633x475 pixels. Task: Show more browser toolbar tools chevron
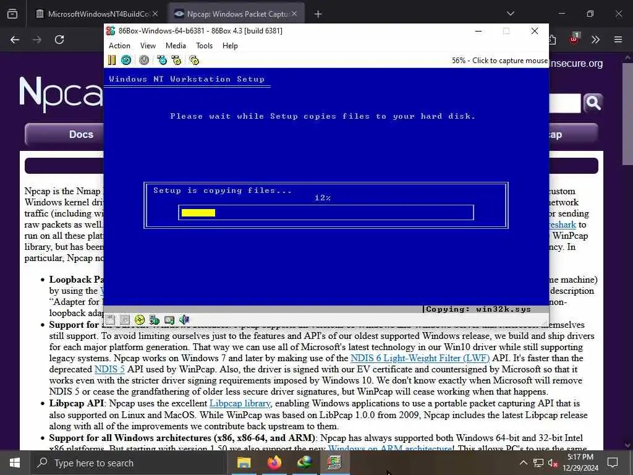click(595, 40)
